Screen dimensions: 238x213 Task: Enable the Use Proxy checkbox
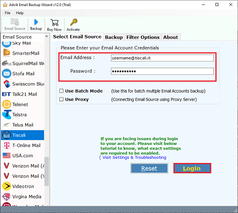[x=61, y=99]
